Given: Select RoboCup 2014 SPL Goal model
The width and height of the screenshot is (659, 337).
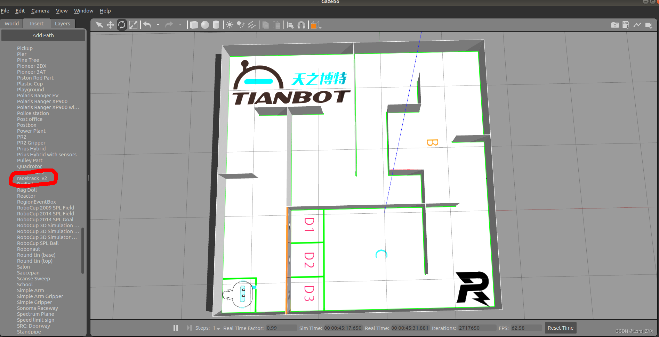Looking at the screenshot, I should 45,220.
